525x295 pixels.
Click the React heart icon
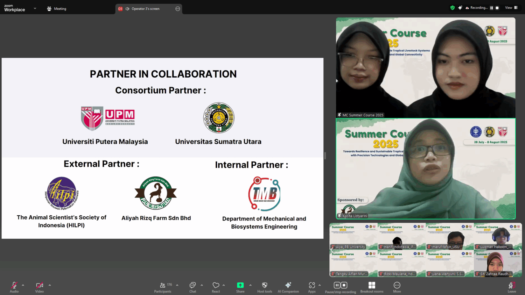[216, 286]
